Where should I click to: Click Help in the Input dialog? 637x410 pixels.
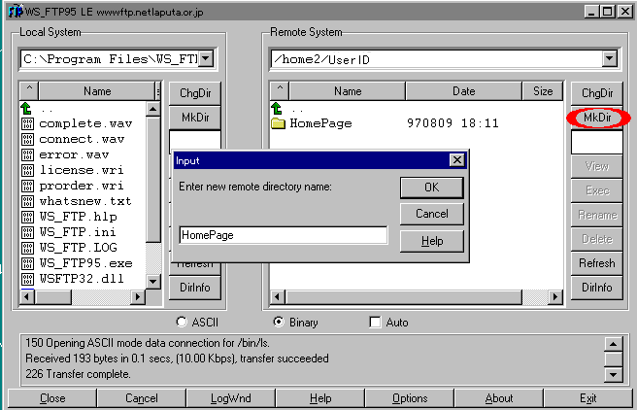point(432,241)
